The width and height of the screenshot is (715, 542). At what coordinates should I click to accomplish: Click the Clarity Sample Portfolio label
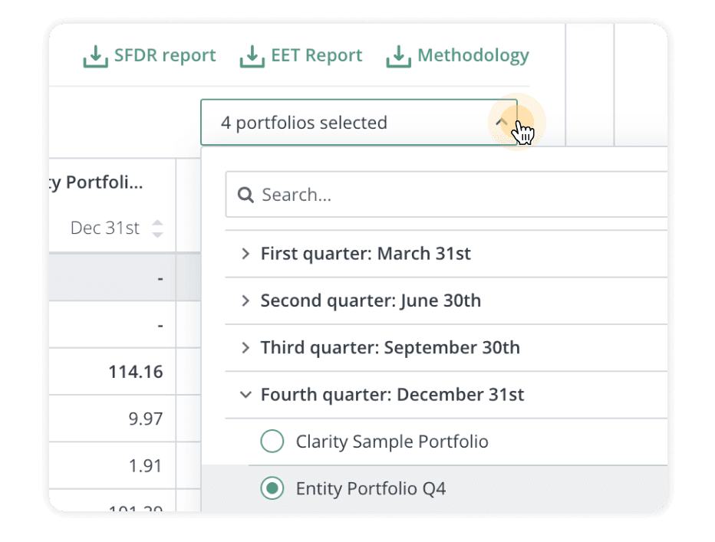coord(392,442)
